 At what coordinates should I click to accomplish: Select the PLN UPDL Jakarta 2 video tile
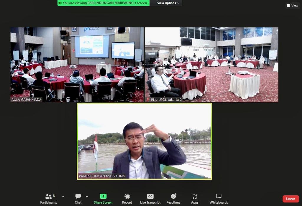coord(211,65)
